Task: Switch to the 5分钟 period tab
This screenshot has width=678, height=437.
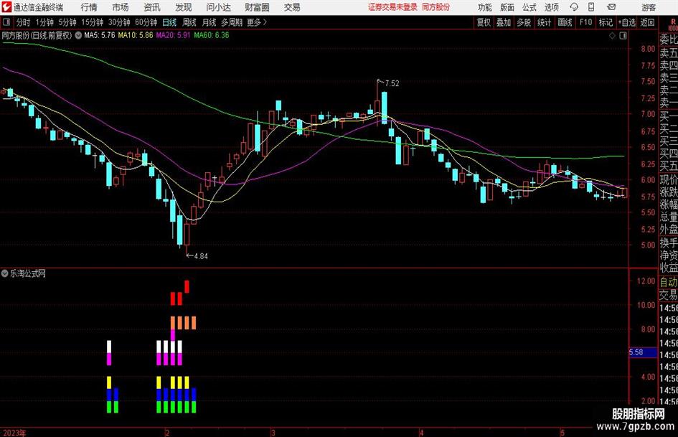Action: 67,22
